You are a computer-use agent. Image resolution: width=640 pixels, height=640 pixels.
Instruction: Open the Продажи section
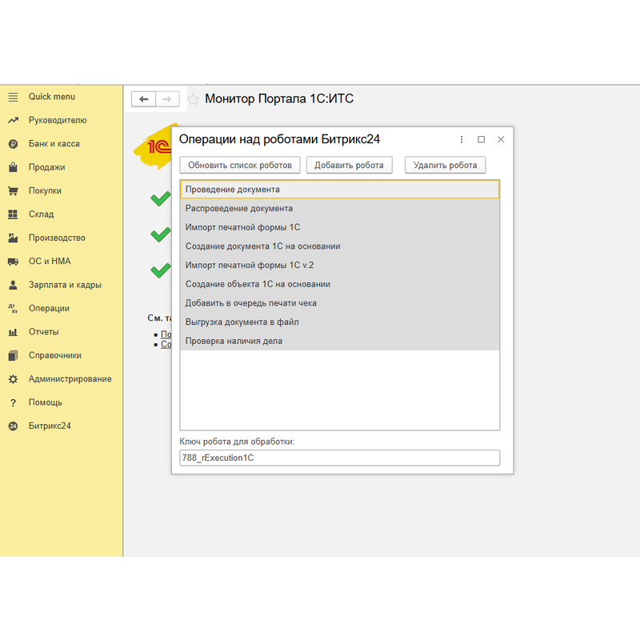coord(46,167)
